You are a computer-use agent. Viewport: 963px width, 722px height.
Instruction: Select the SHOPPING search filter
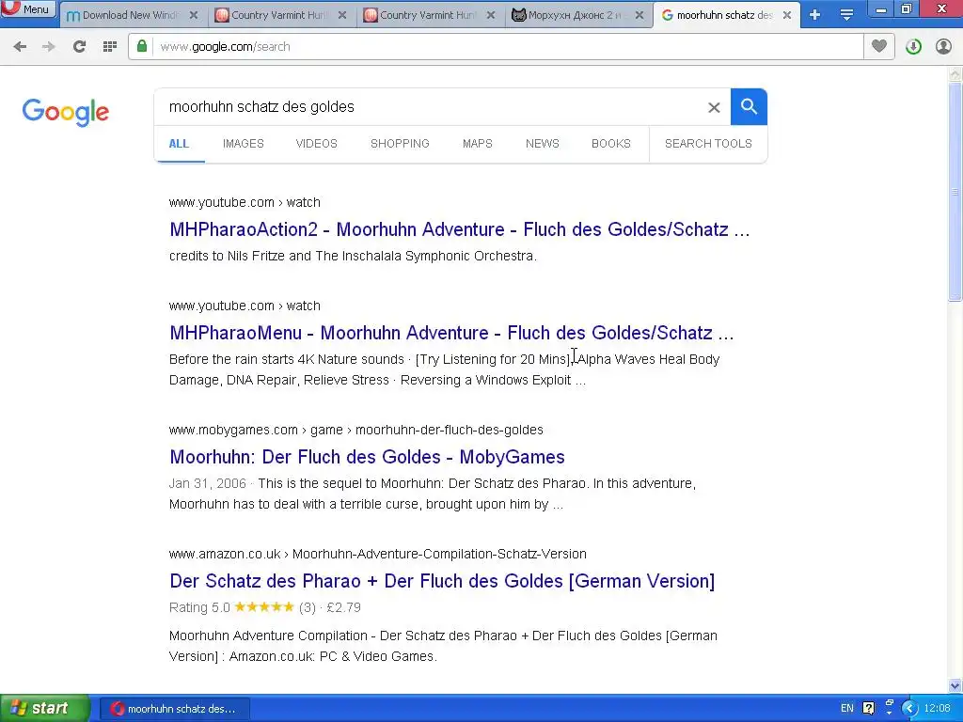click(x=400, y=144)
